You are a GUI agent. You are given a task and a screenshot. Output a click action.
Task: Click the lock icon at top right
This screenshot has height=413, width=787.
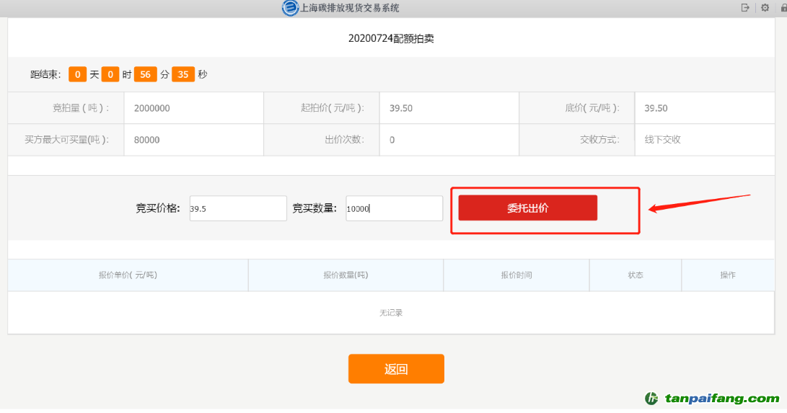coord(783,8)
